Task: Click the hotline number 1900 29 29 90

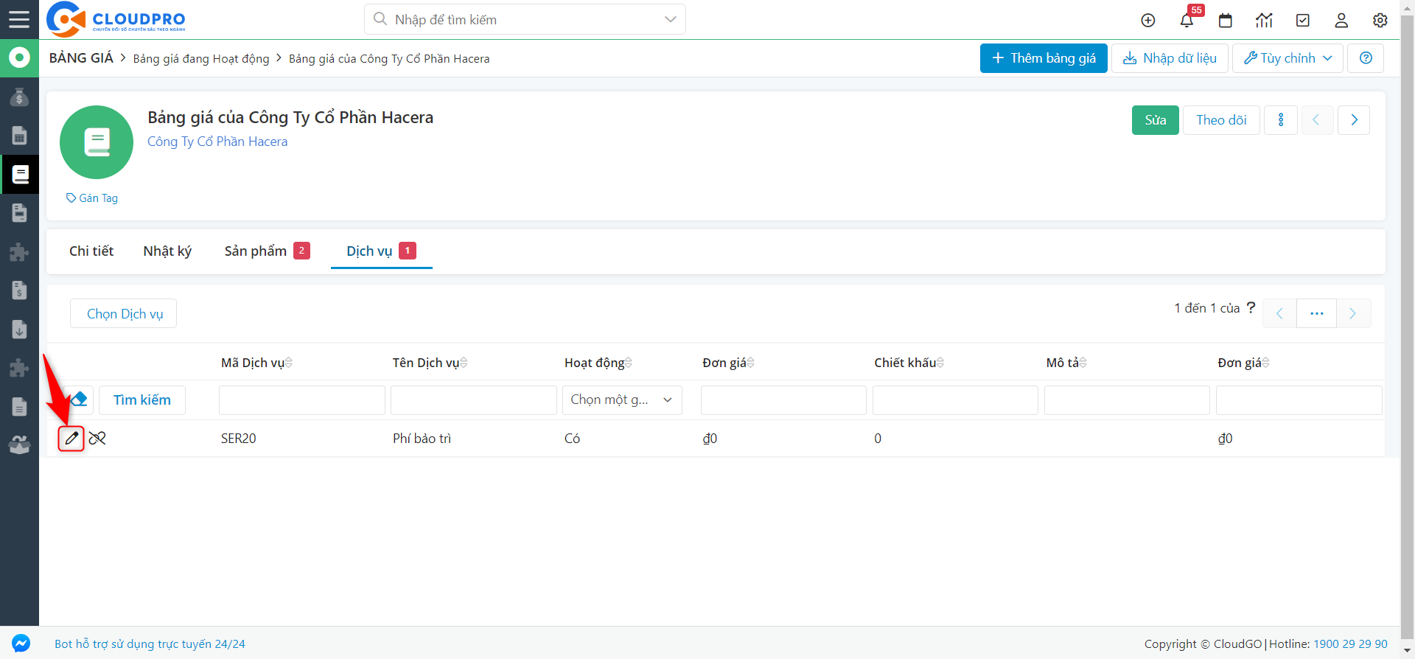Action: coord(1350,644)
